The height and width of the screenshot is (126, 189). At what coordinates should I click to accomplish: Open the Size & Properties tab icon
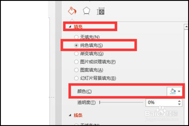(x=101, y=11)
